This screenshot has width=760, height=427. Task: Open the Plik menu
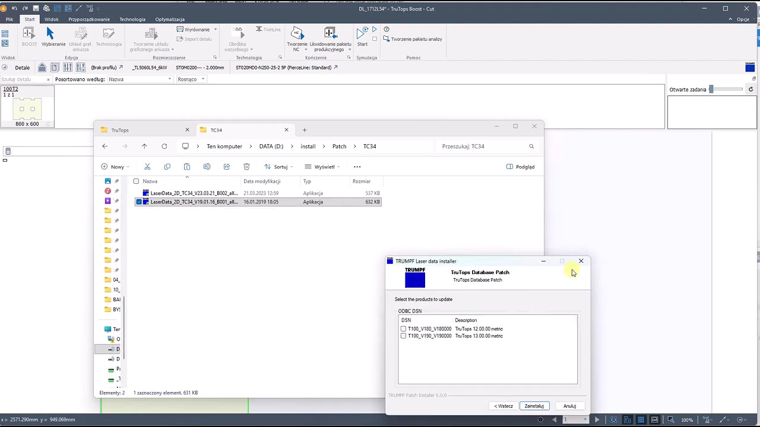[x=9, y=19]
